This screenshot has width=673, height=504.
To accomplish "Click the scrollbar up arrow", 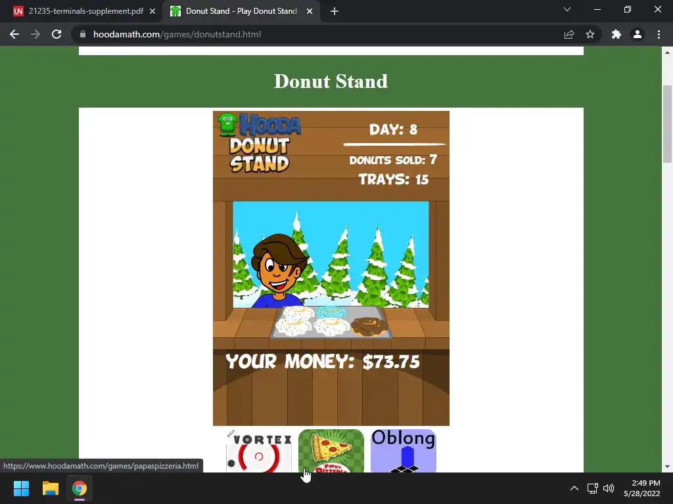I will 667,52.
